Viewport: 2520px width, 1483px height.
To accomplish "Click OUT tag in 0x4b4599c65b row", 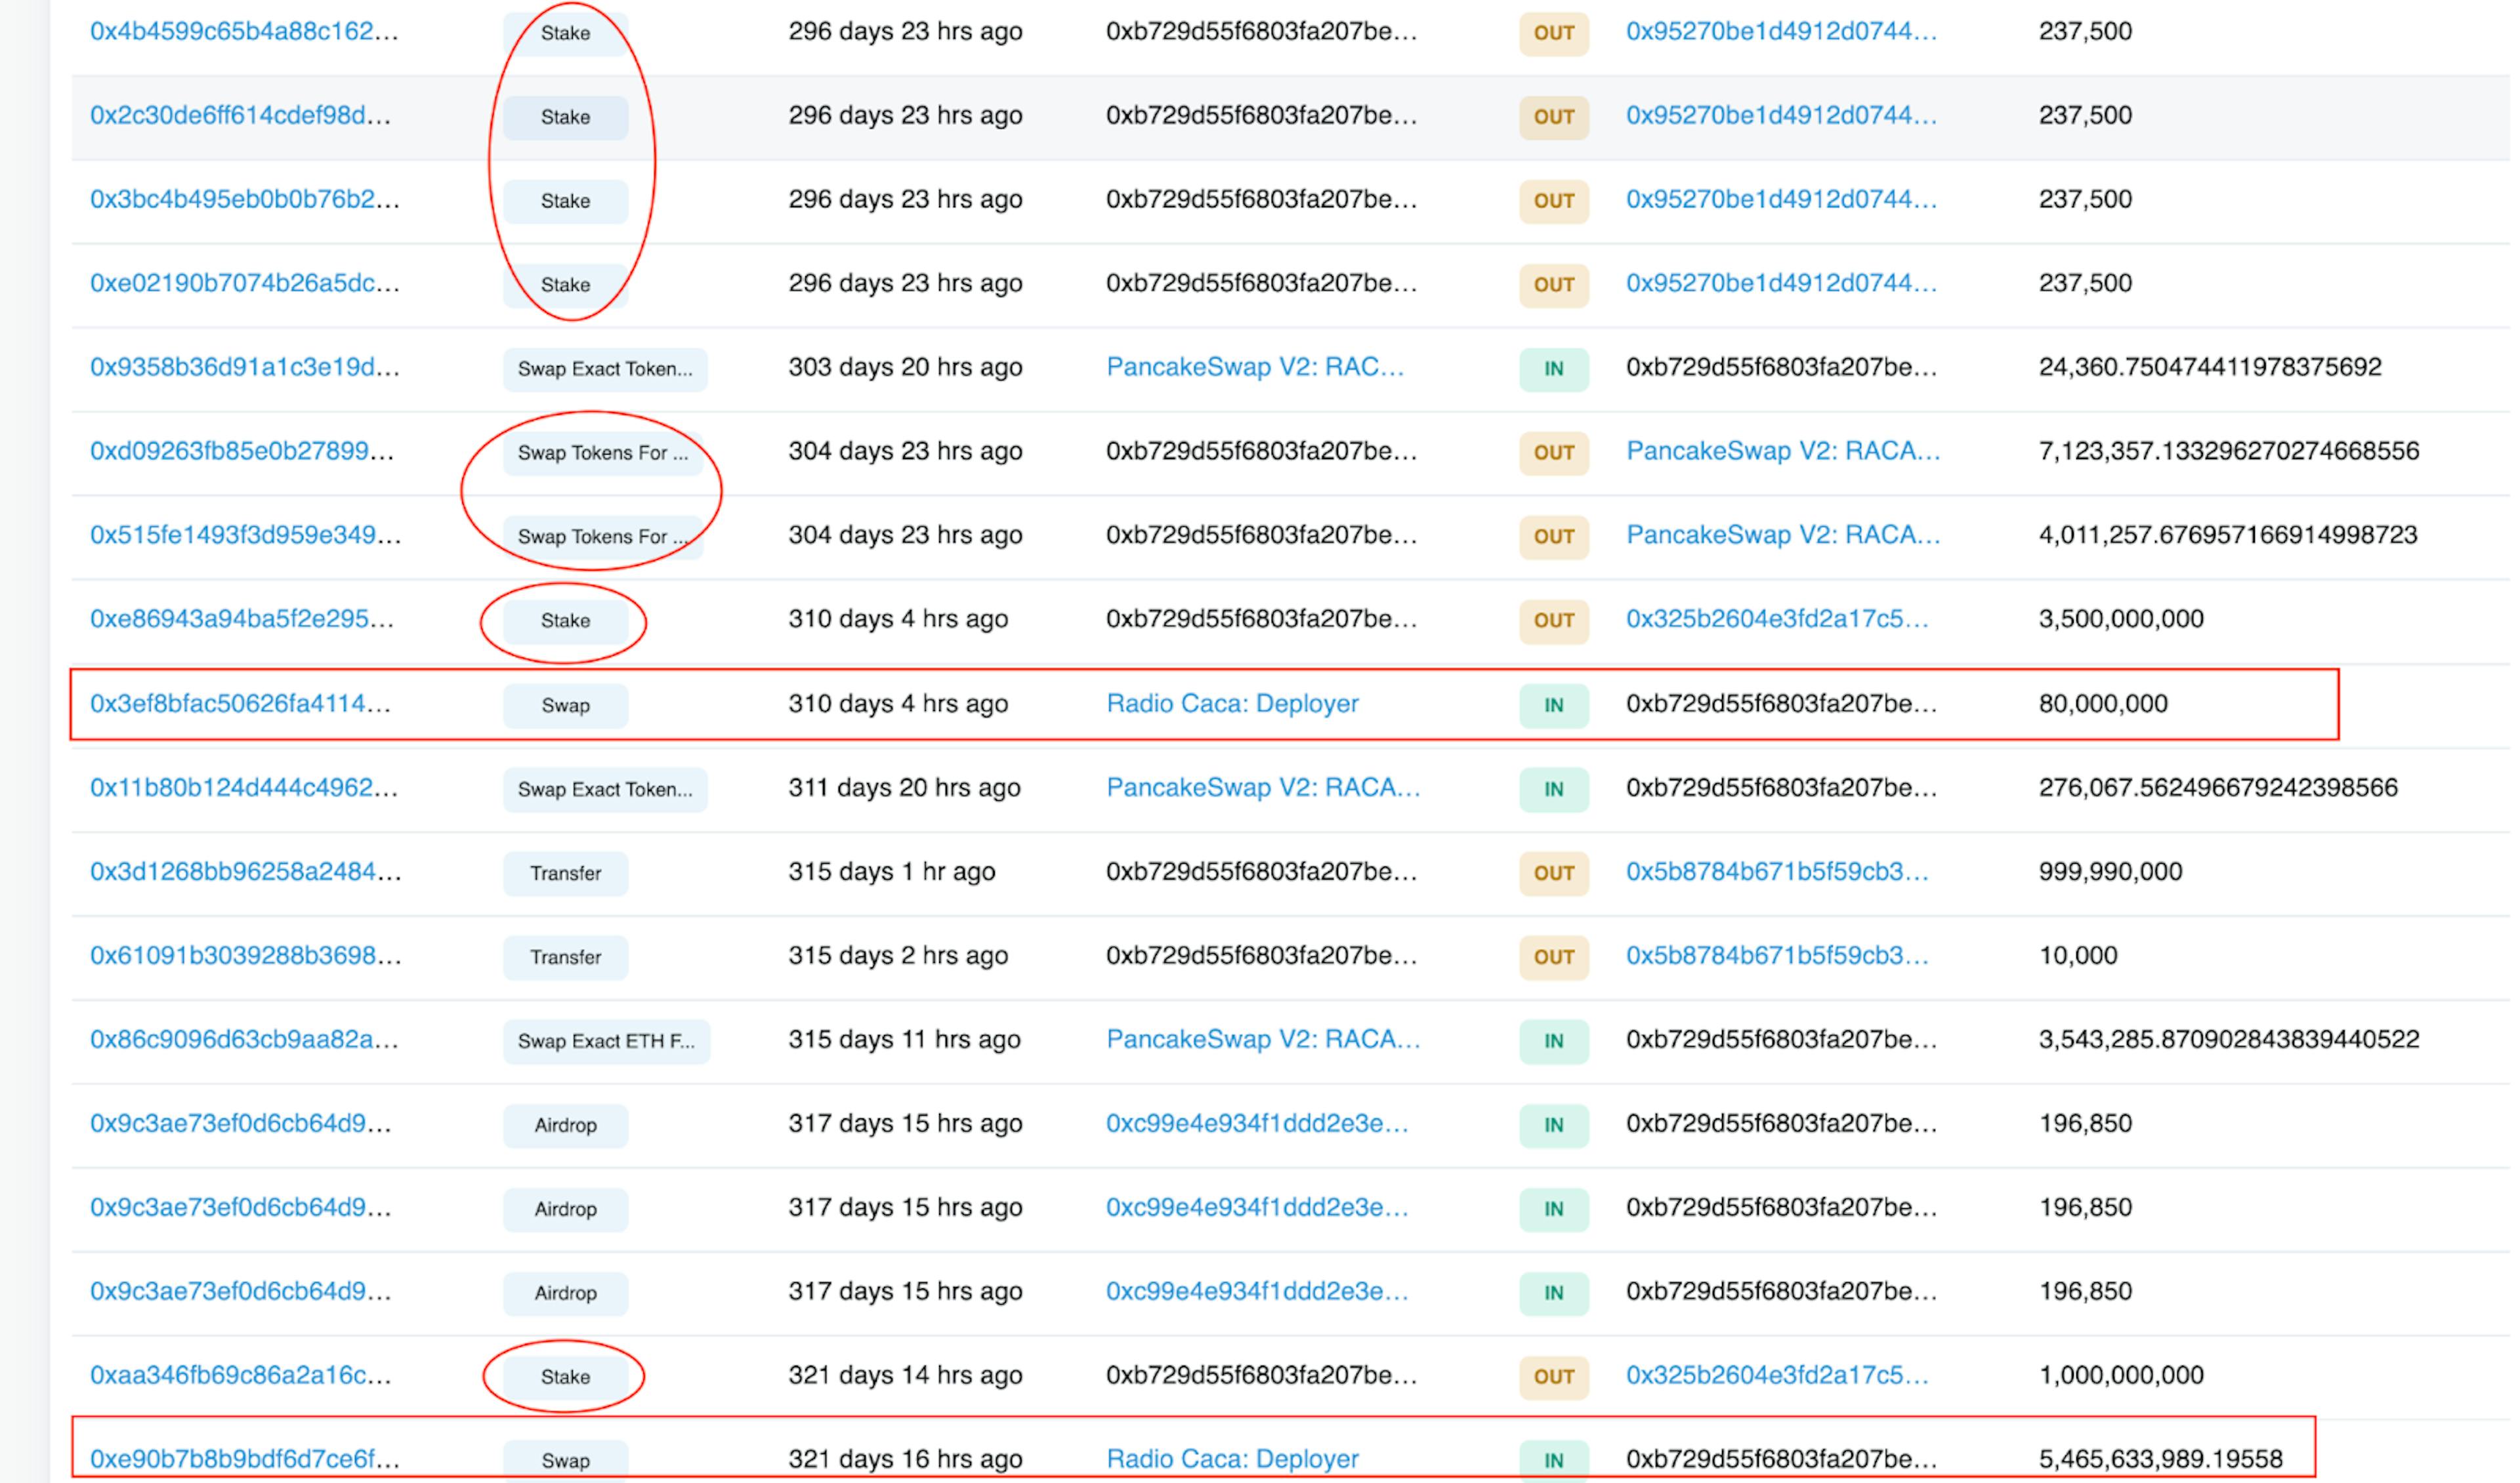I will [1555, 33].
